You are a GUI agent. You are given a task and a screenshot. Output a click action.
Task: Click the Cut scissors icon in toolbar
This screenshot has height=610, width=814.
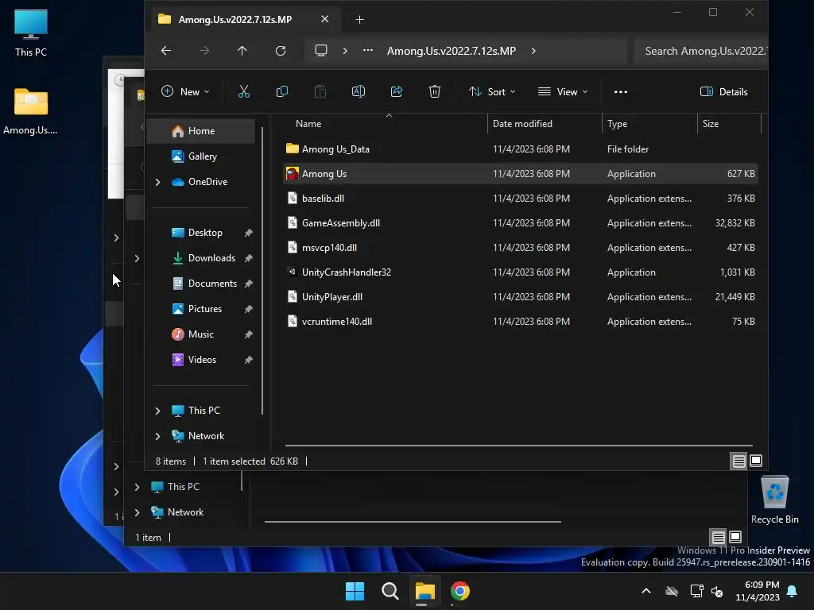click(243, 92)
